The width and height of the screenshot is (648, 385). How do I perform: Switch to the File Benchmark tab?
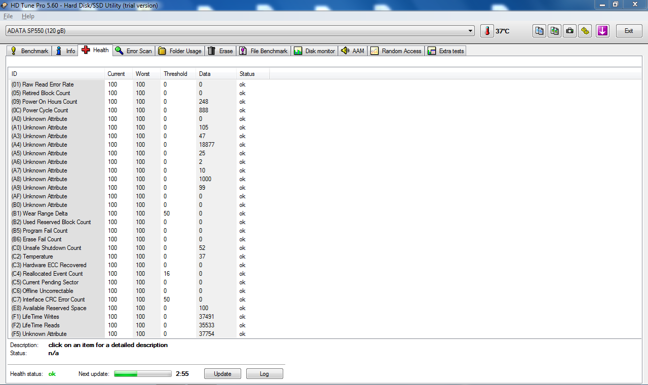(x=263, y=51)
